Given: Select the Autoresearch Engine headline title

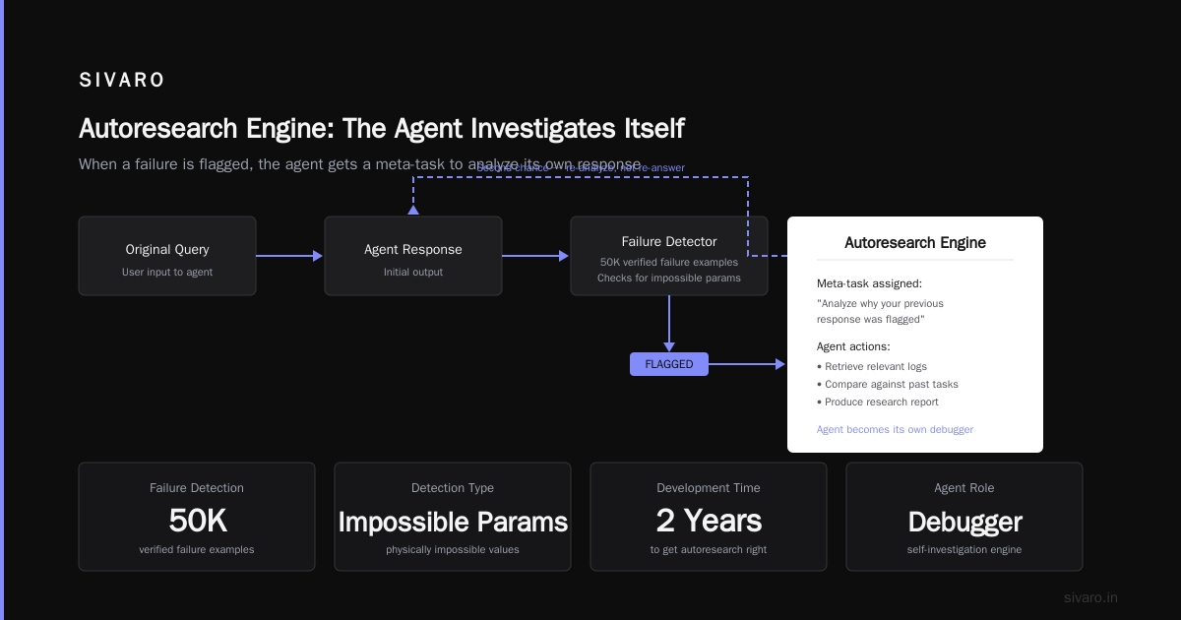Looking at the screenshot, I should 382,129.
